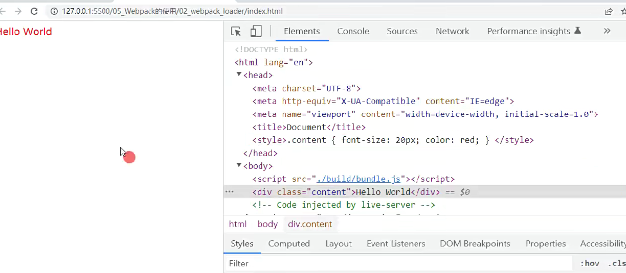Reload the page with refresh icon

[x=34, y=11]
